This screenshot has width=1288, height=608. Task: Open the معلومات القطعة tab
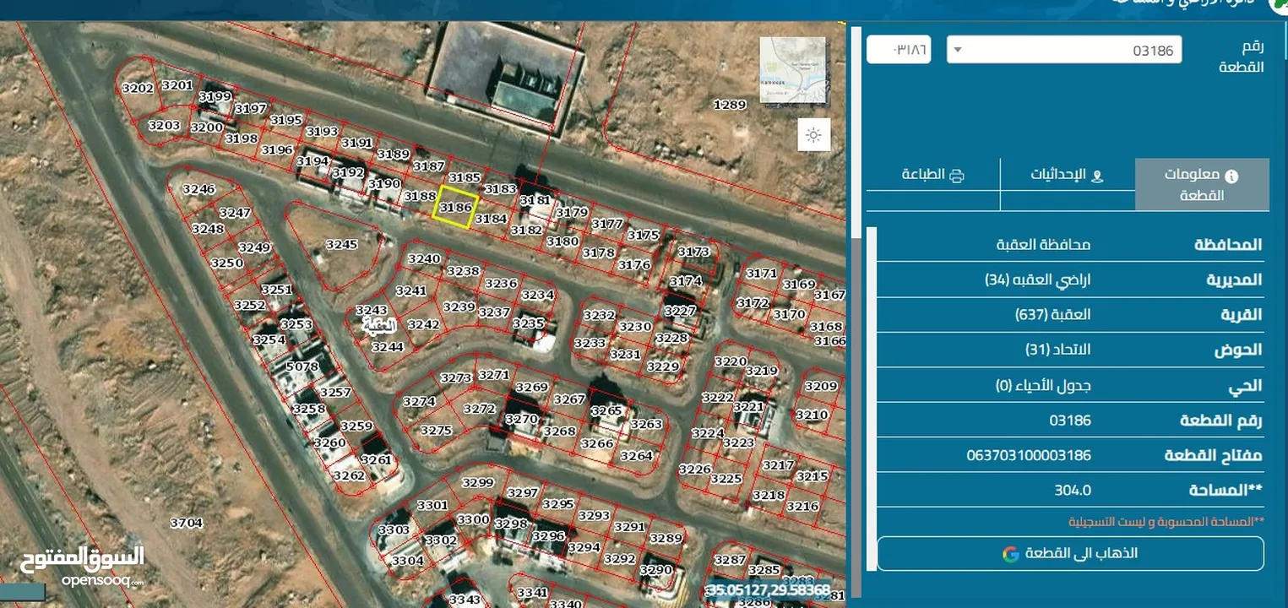1202,184
